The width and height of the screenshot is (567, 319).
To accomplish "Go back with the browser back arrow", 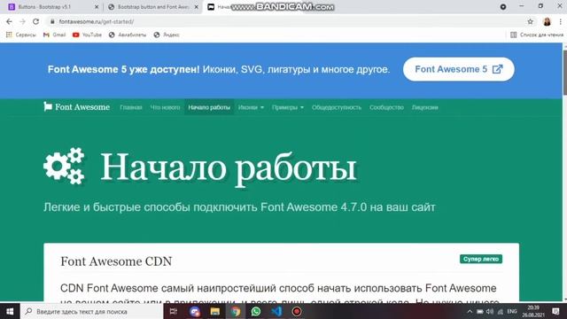I will [x=9, y=21].
